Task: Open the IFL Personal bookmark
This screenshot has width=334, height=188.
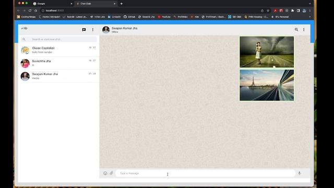Action: pos(280,17)
